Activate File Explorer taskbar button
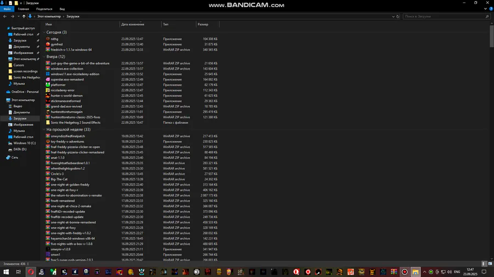 (x=416, y=272)
